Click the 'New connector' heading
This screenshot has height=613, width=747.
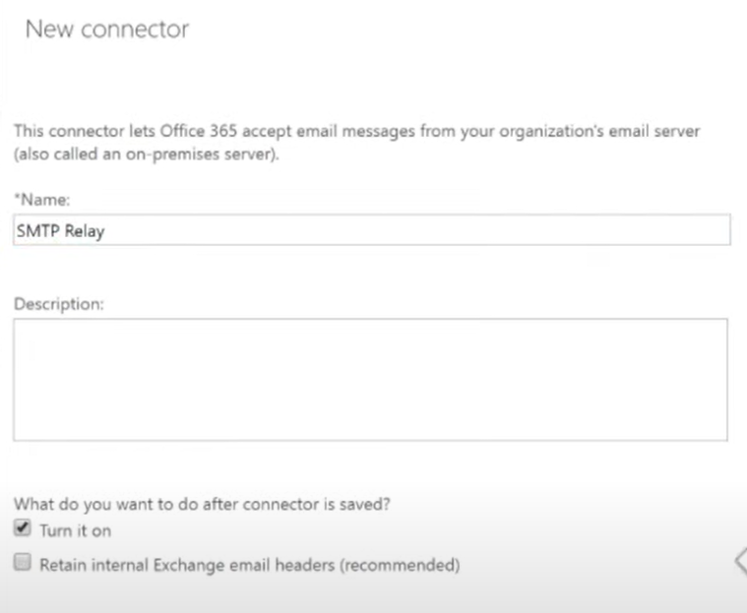tap(107, 30)
